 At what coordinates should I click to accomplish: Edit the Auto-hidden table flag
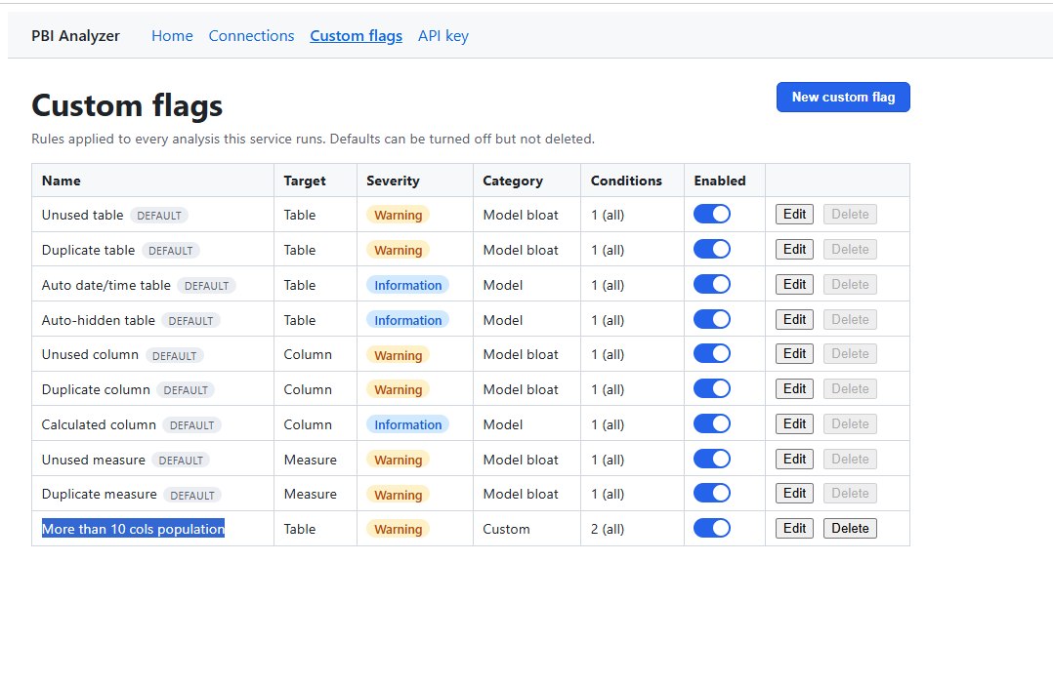pyautogui.click(x=794, y=319)
